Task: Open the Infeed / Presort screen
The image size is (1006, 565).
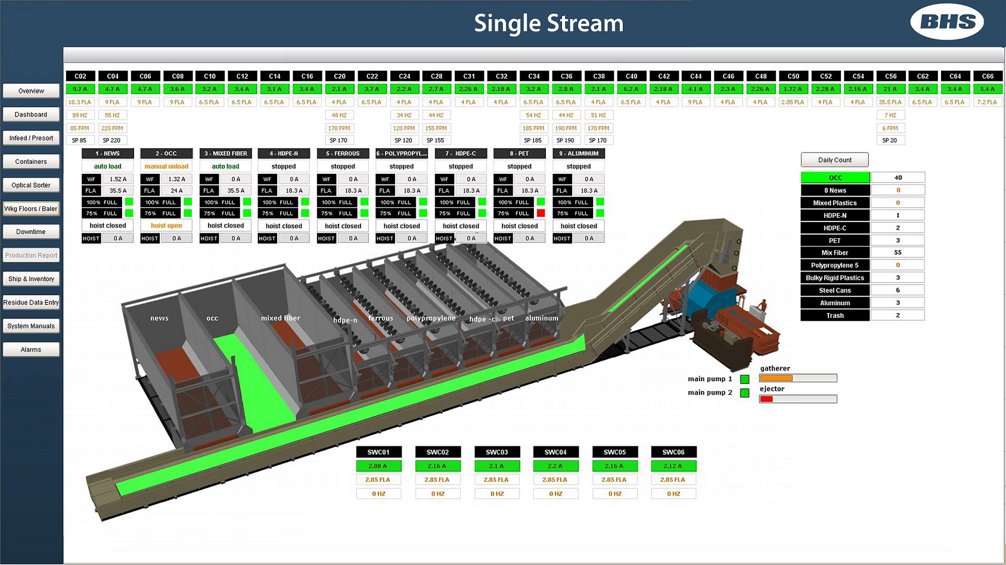Action: click(x=31, y=138)
